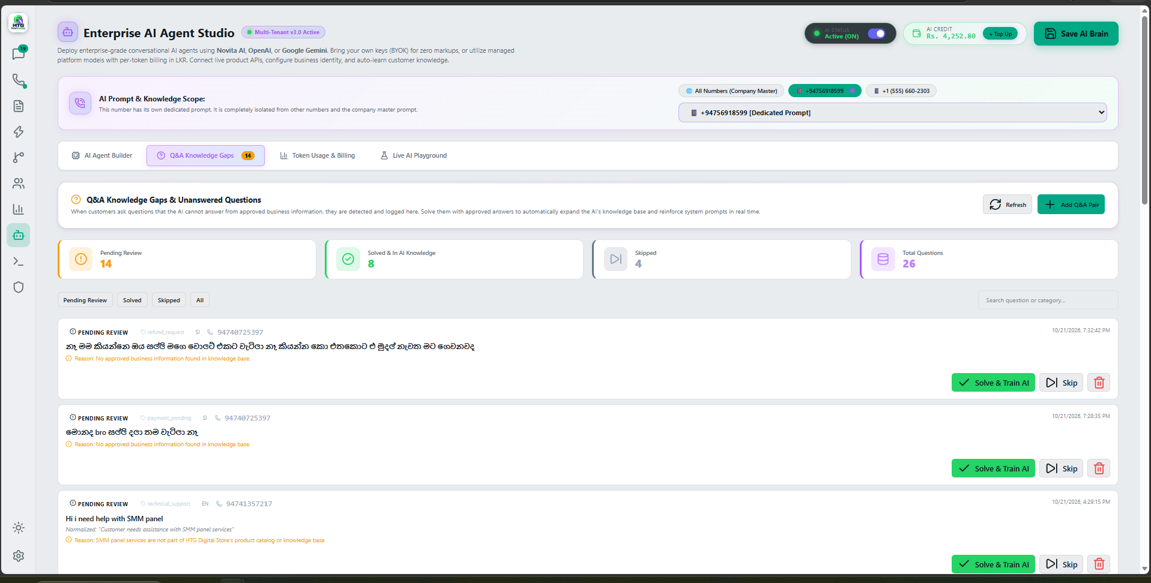Select All Numbers (Company Master) scope chip
This screenshot has height=583, width=1151.
tap(731, 91)
